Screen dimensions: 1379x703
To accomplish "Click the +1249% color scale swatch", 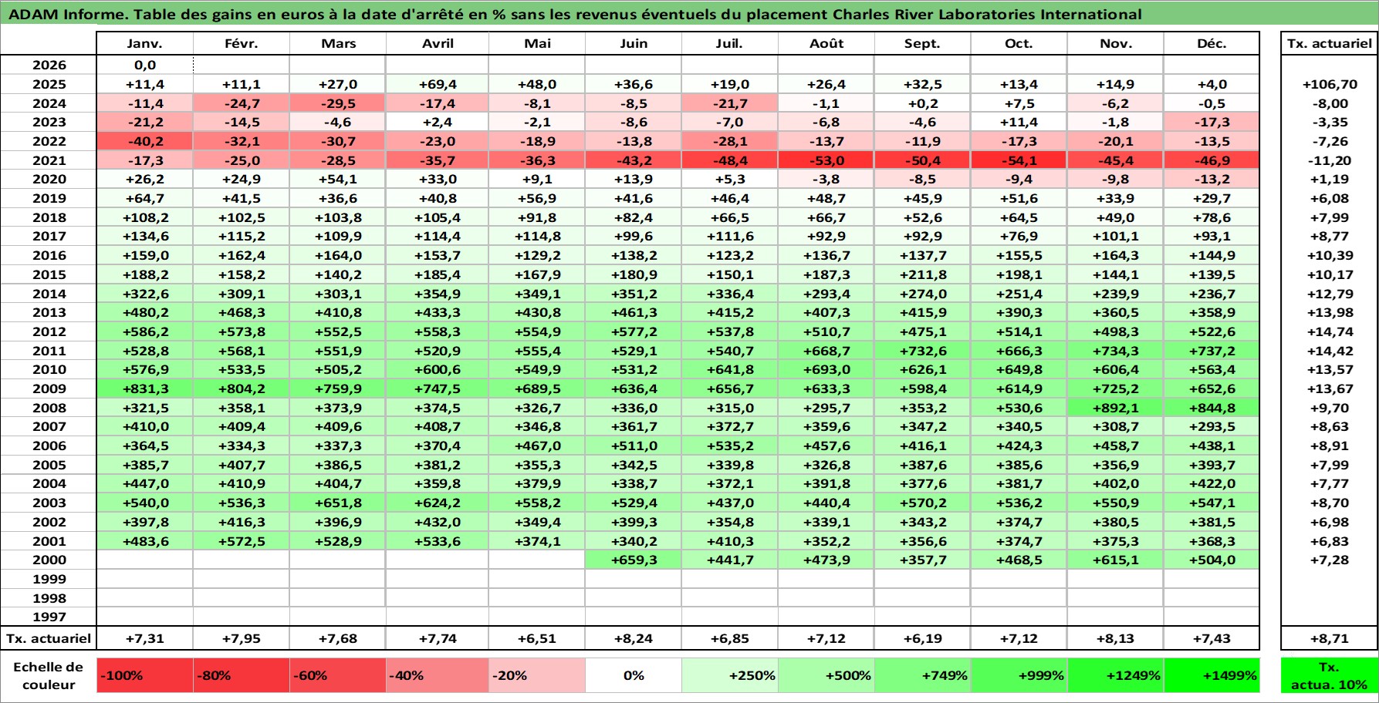I will (x=1116, y=675).
